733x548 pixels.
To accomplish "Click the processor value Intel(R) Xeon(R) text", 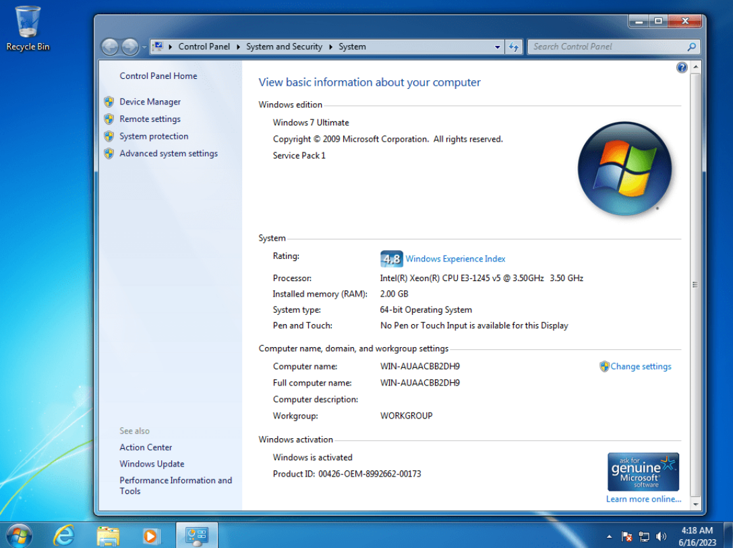I will point(481,278).
